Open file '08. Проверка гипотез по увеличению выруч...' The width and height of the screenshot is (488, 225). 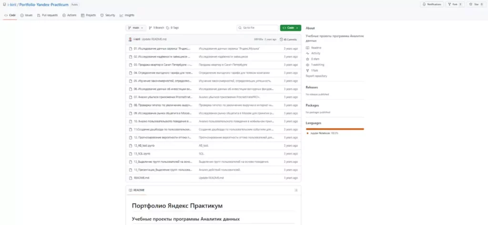(162, 105)
